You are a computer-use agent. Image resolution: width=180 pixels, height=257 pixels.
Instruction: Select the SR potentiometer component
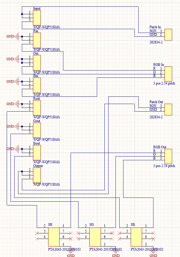click(x=54, y=237)
